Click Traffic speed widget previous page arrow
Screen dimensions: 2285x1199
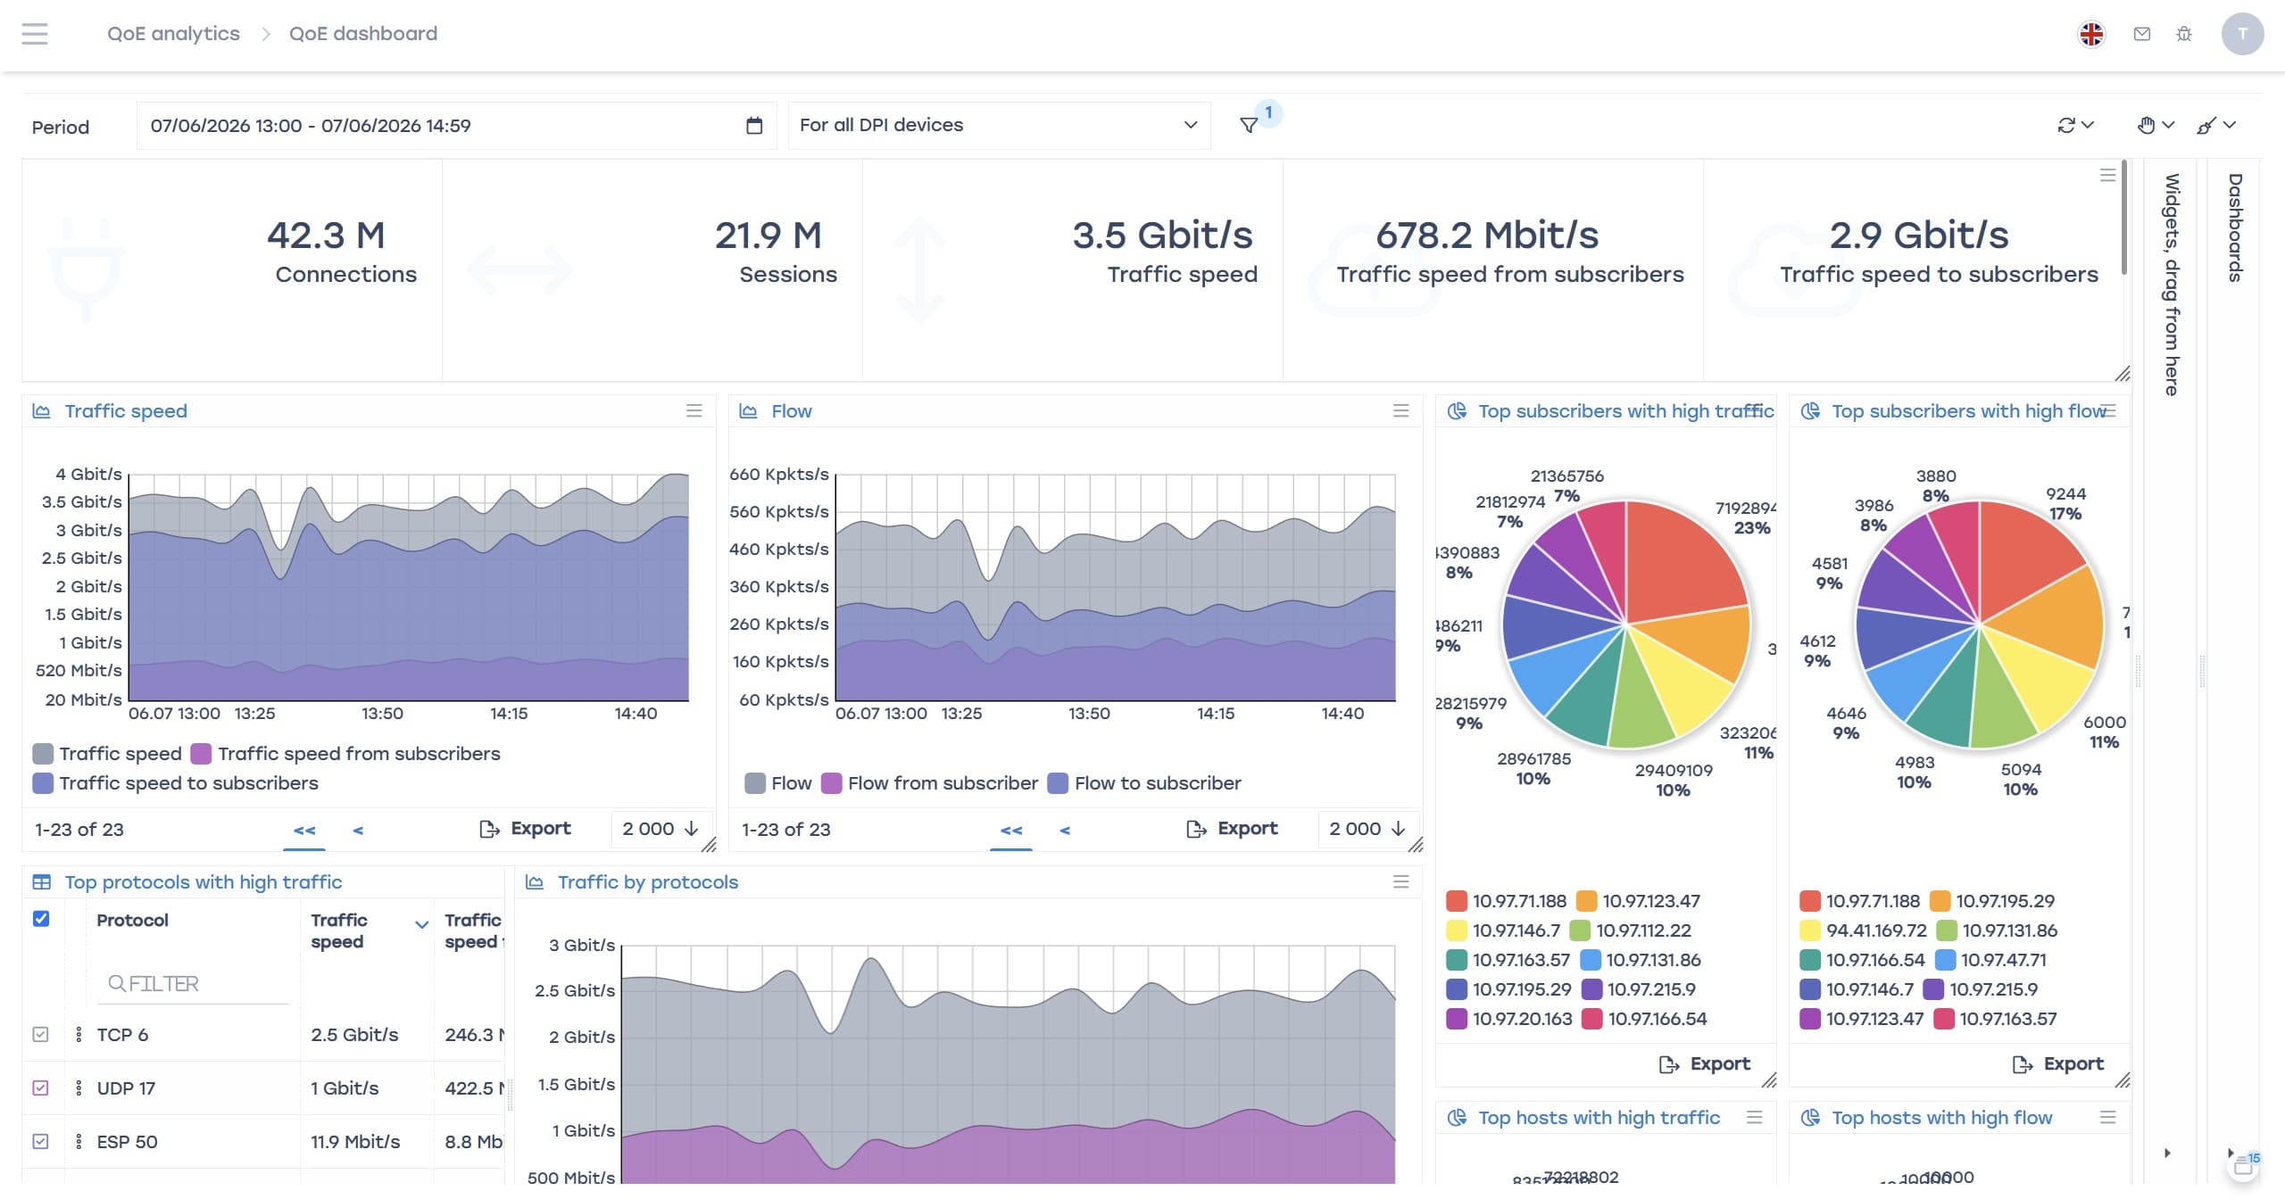coord(357,830)
